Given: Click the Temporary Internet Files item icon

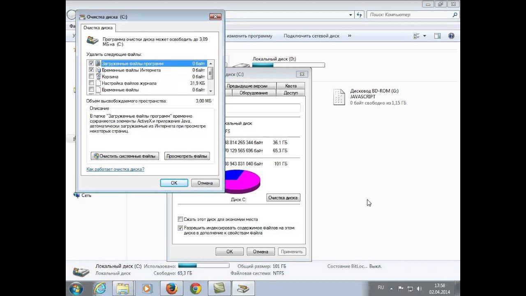Looking at the screenshot, I should (98, 70).
